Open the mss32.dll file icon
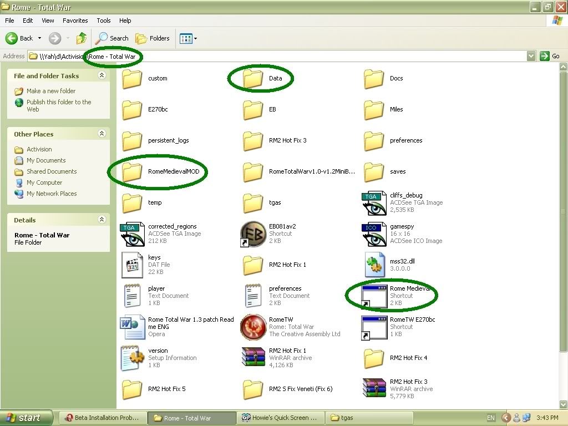Image resolution: width=568 pixels, height=426 pixels. [x=374, y=265]
